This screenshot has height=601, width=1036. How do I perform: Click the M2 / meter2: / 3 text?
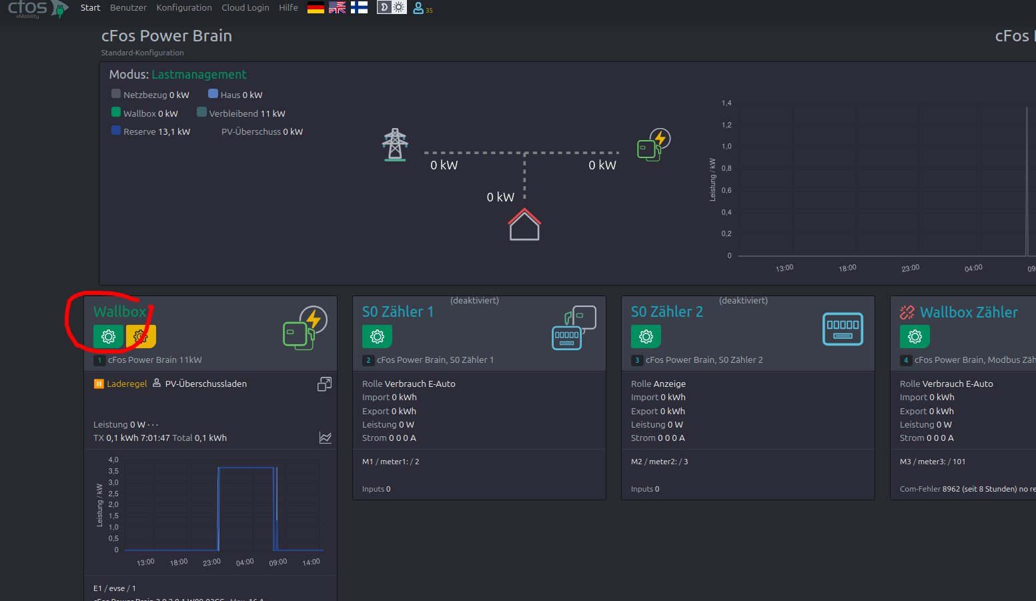click(x=660, y=462)
